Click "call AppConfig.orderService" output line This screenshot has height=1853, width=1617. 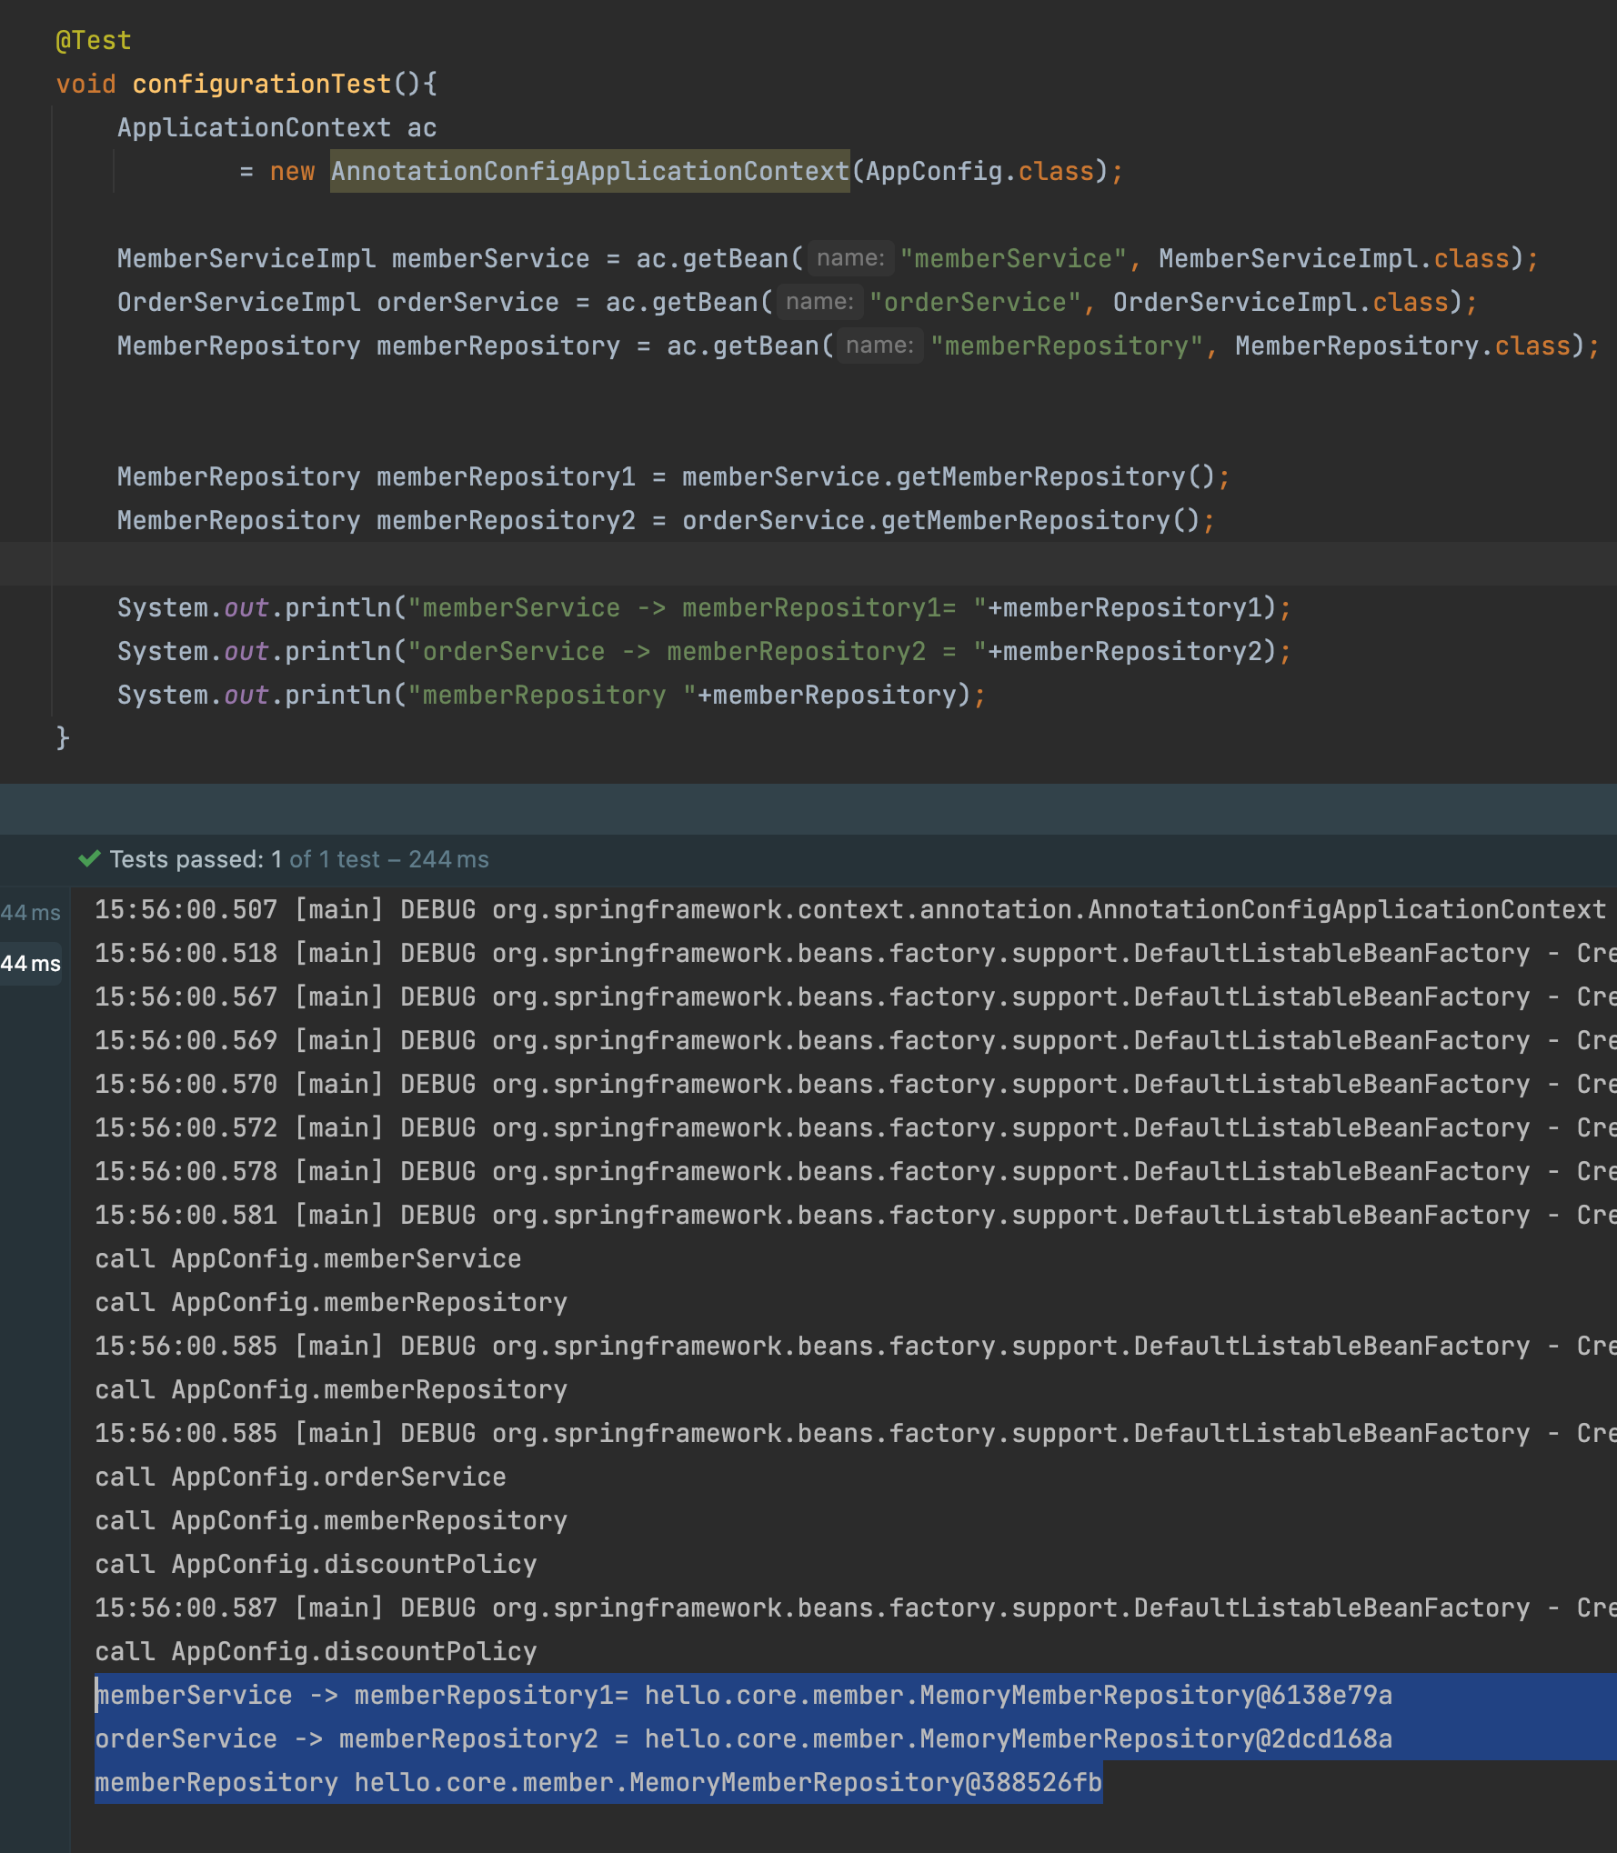[301, 1477]
